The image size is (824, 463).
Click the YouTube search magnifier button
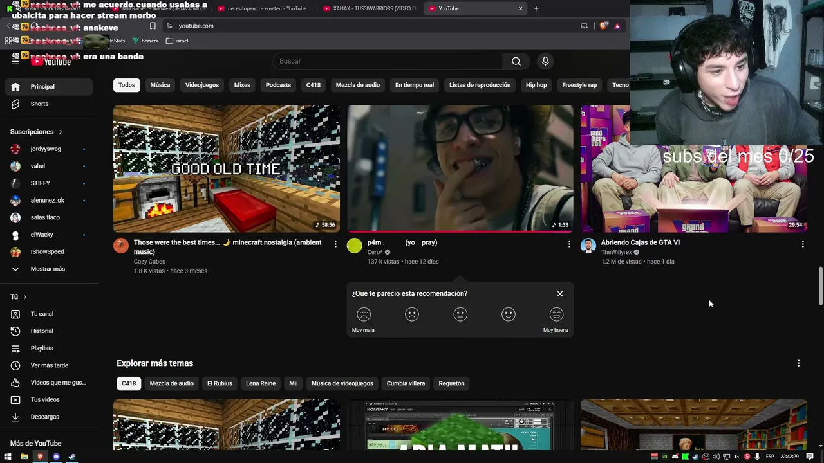click(516, 61)
